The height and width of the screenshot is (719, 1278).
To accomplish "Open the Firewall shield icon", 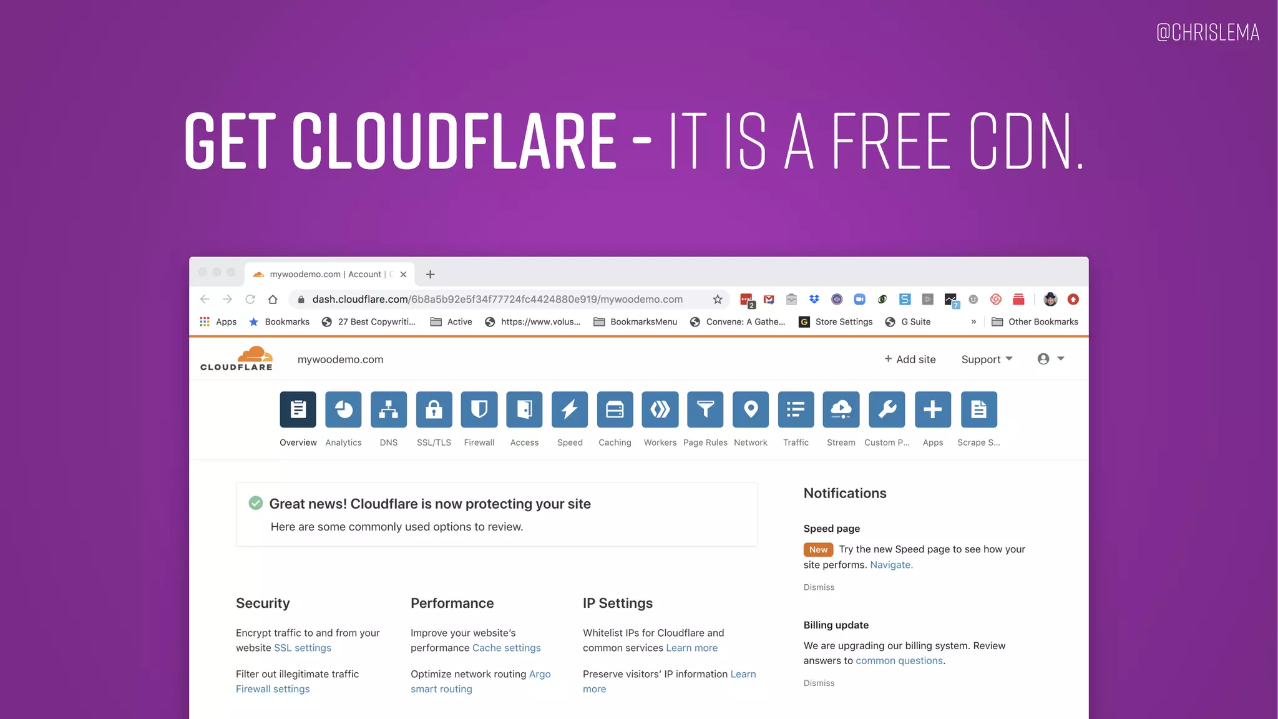I will (x=479, y=409).
